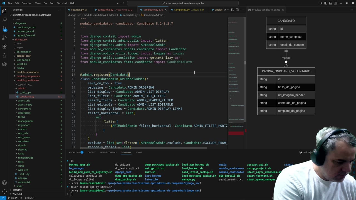This screenshot has height=200, width=356.
Task: Collapse the diagrams folder
Action: point(20,23)
